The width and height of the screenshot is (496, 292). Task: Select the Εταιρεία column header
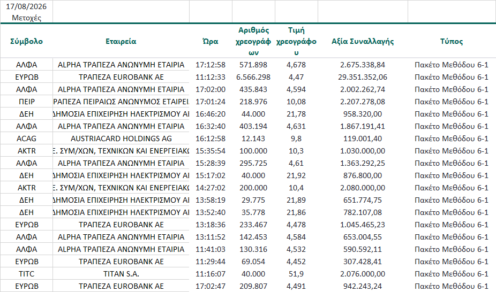[x=121, y=41]
